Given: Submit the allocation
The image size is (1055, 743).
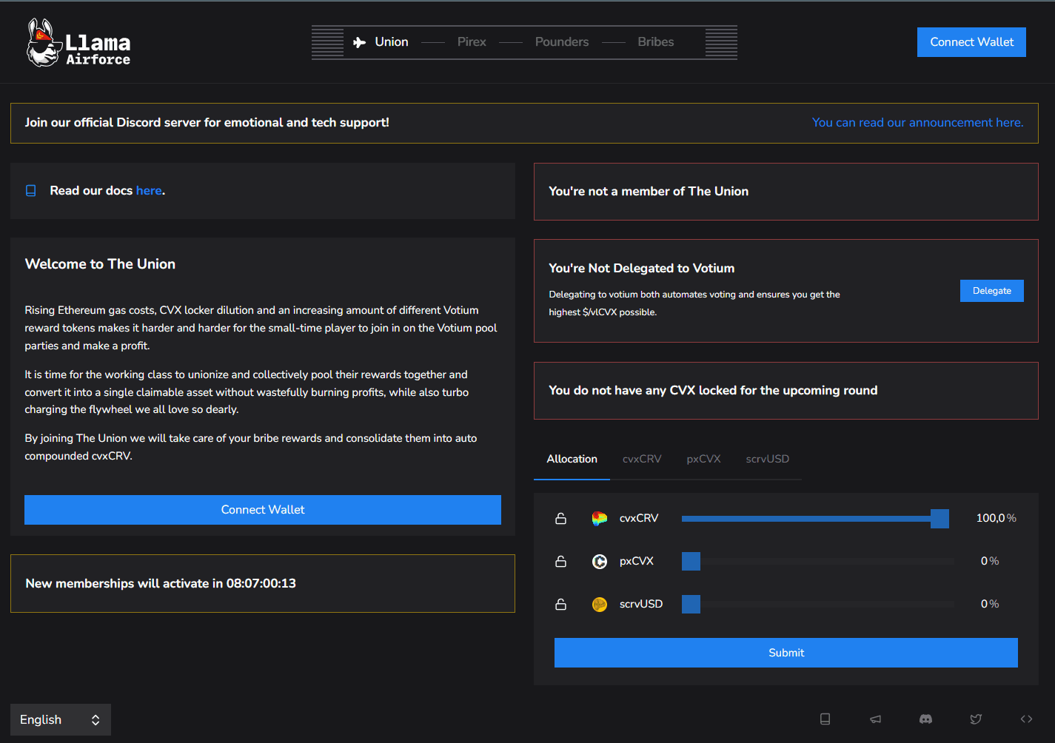Looking at the screenshot, I should click(x=786, y=653).
